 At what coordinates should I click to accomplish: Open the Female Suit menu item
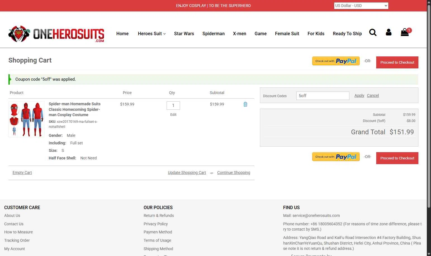(x=287, y=34)
